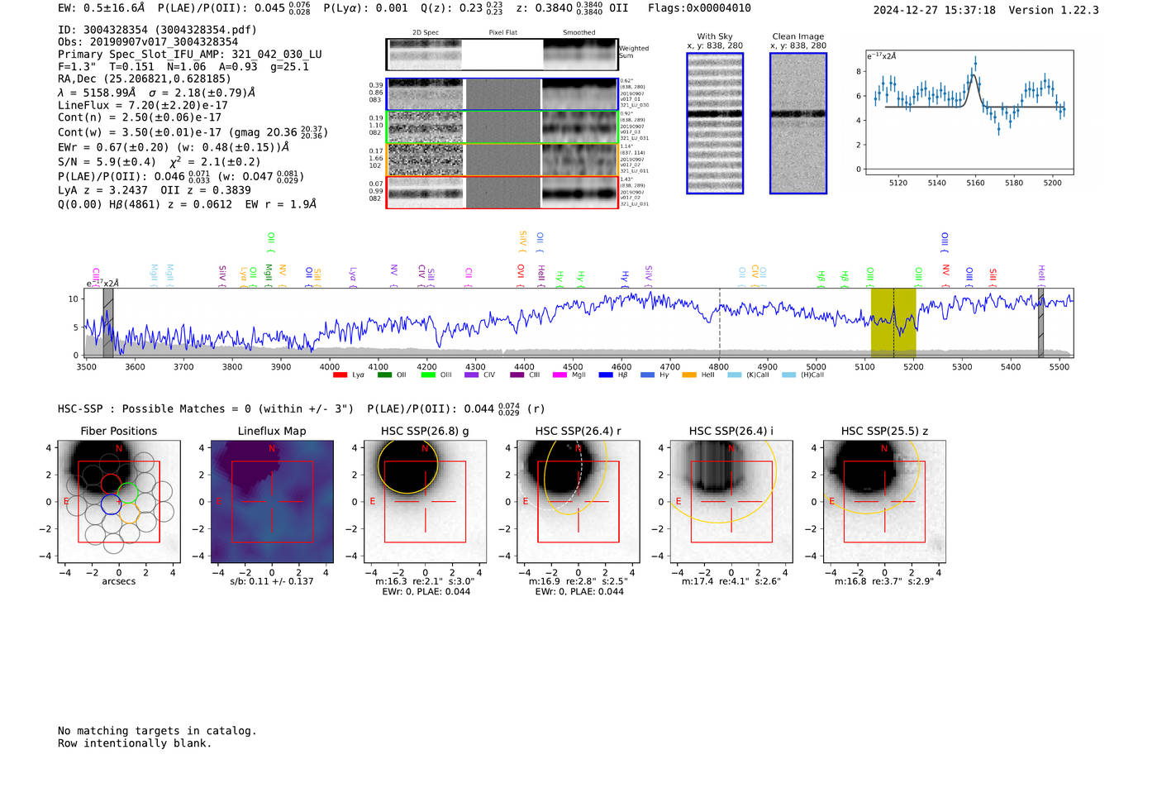Click the Weighted Sum 2D spectrum strip
The image size is (1157, 788).
tap(502, 55)
